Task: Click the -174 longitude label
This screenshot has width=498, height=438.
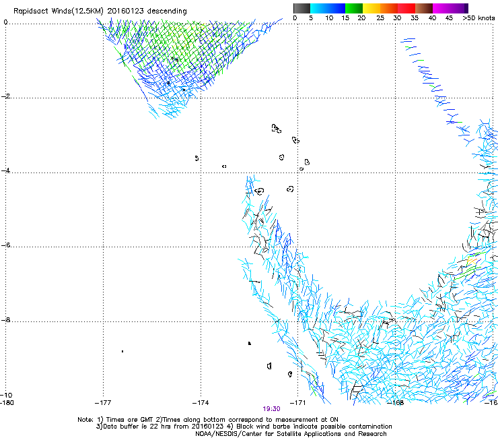Action: coord(201,403)
